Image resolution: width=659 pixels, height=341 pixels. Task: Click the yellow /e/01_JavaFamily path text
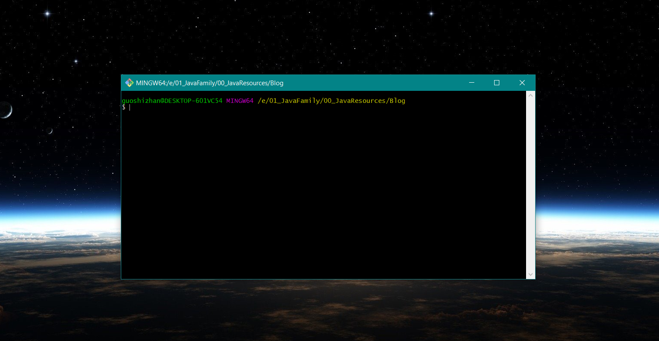331,101
